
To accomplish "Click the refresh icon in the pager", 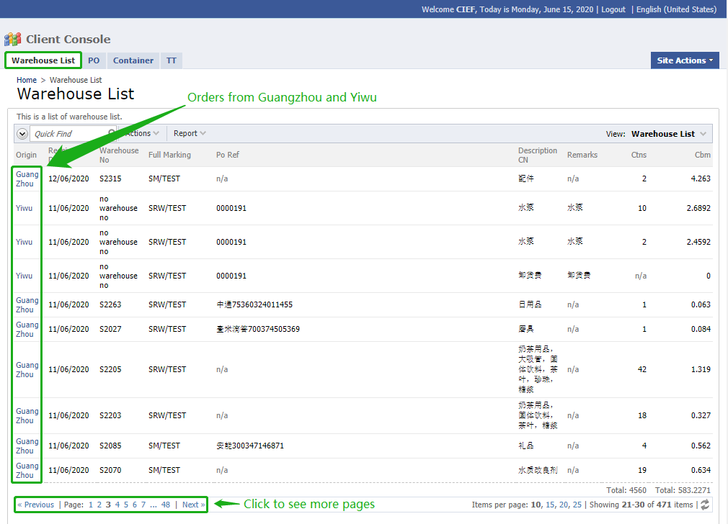I will pyautogui.click(x=704, y=505).
